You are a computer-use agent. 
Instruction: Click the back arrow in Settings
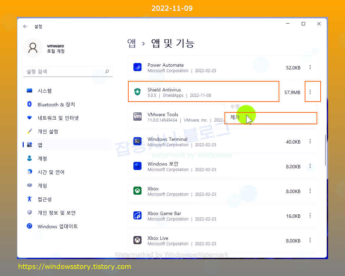click(x=25, y=26)
